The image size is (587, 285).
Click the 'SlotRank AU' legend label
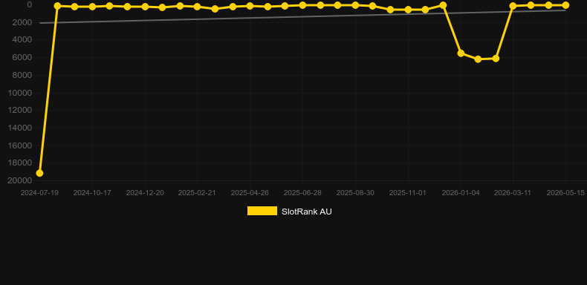[307, 212]
